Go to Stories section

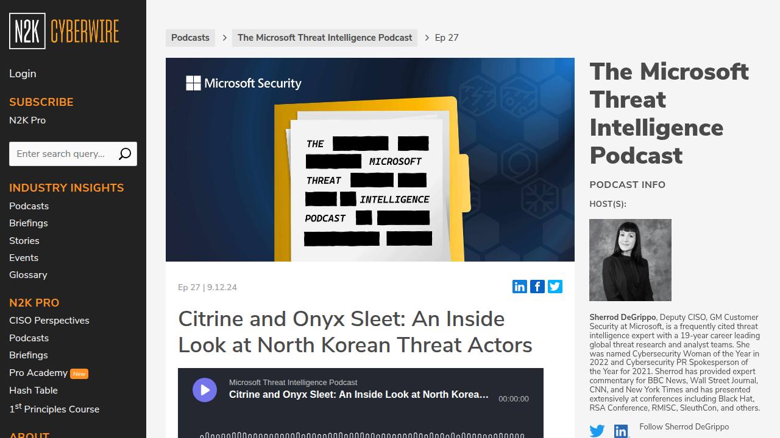(24, 241)
